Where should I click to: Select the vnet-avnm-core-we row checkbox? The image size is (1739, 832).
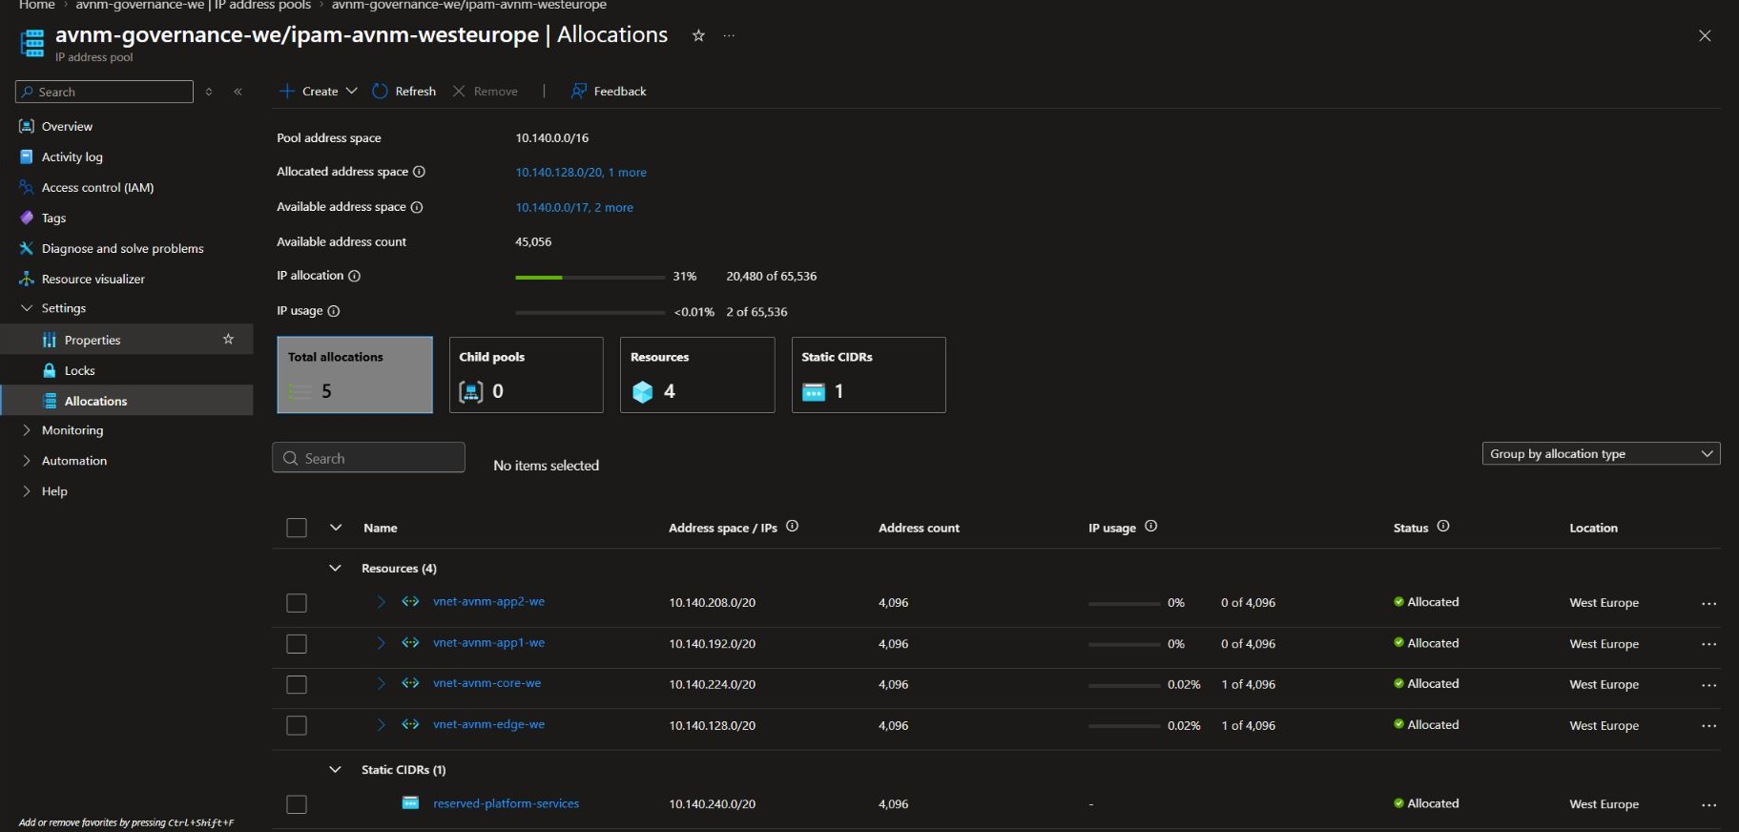click(297, 685)
